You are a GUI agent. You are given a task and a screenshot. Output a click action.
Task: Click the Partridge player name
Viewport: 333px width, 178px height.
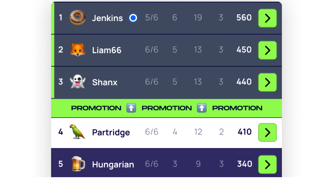[x=111, y=133]
